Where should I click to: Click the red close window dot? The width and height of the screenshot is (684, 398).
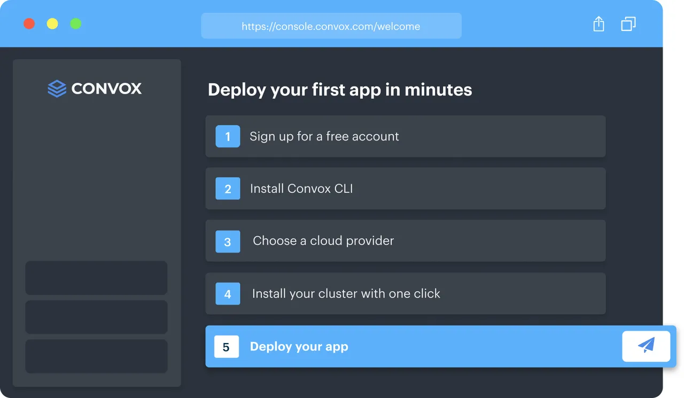coord(29,24)
